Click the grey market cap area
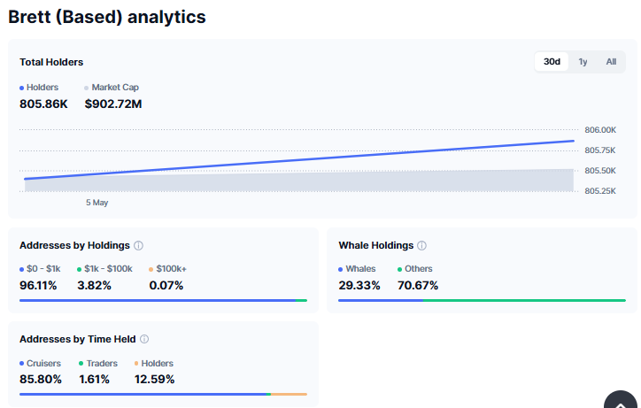The width and height of the screenshot is (641, 408). click(x=299, y=182)
